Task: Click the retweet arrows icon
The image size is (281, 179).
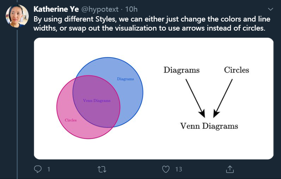Action: [x=102, y=170]
